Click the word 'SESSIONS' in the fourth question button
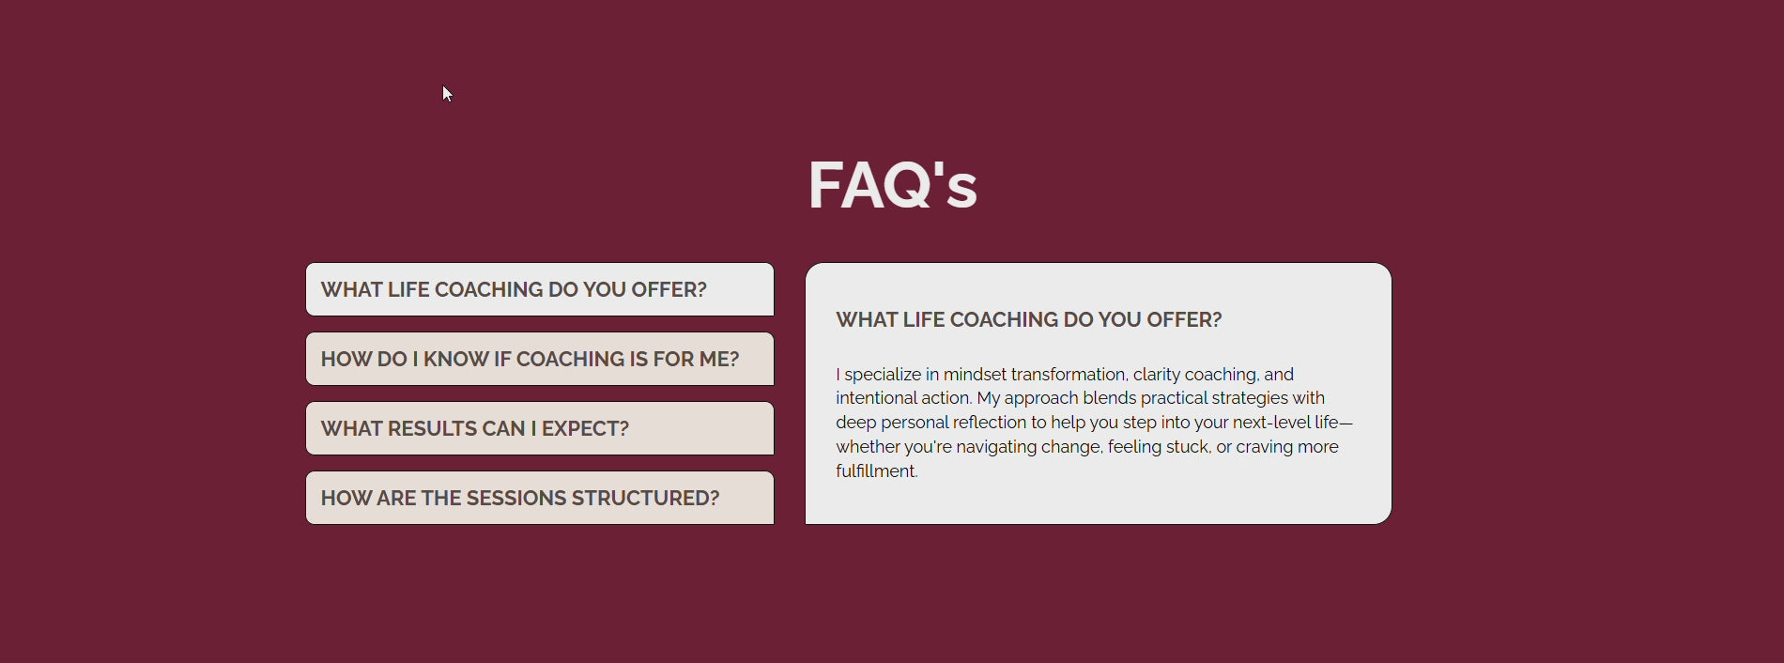Screen dimensions: 1784x663 (x=516, y=498)
